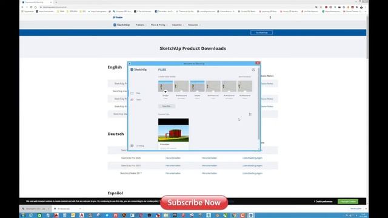Click the browser back arrow
Screen dimensions: 388x218
(x=22, y=7)
